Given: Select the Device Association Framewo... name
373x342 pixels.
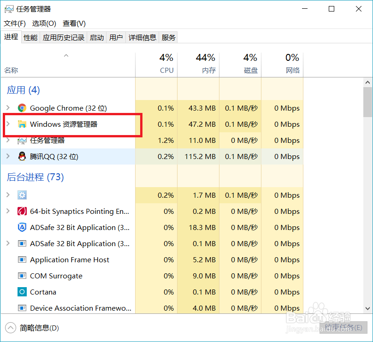Looking at the screenshot, I should pos(81,308).
